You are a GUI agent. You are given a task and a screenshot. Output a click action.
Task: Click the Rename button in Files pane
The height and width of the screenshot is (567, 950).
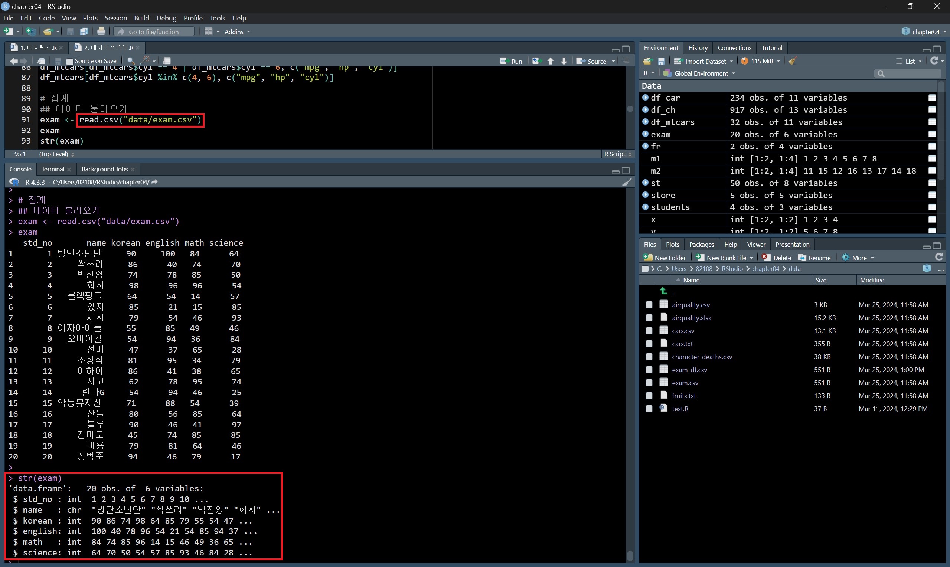(x=814, y=258)
